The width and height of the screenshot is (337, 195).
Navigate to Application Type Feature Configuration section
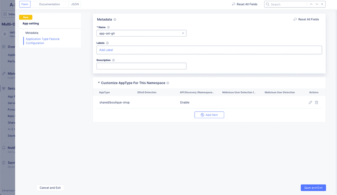42,41
